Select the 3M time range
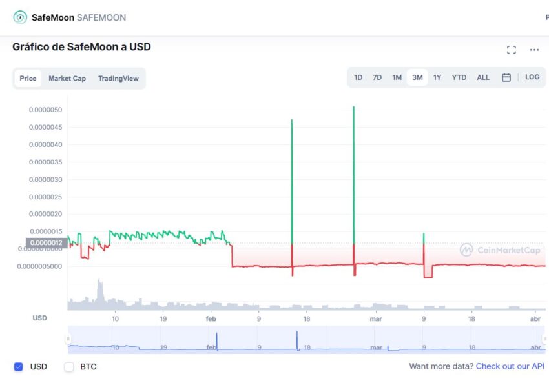Viewport: 549px width, 381px height. (417, 77)
